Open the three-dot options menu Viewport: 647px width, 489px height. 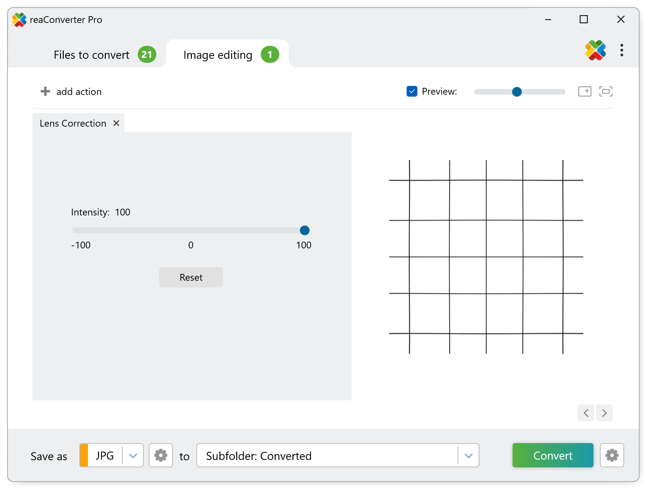tap(621, 50)
